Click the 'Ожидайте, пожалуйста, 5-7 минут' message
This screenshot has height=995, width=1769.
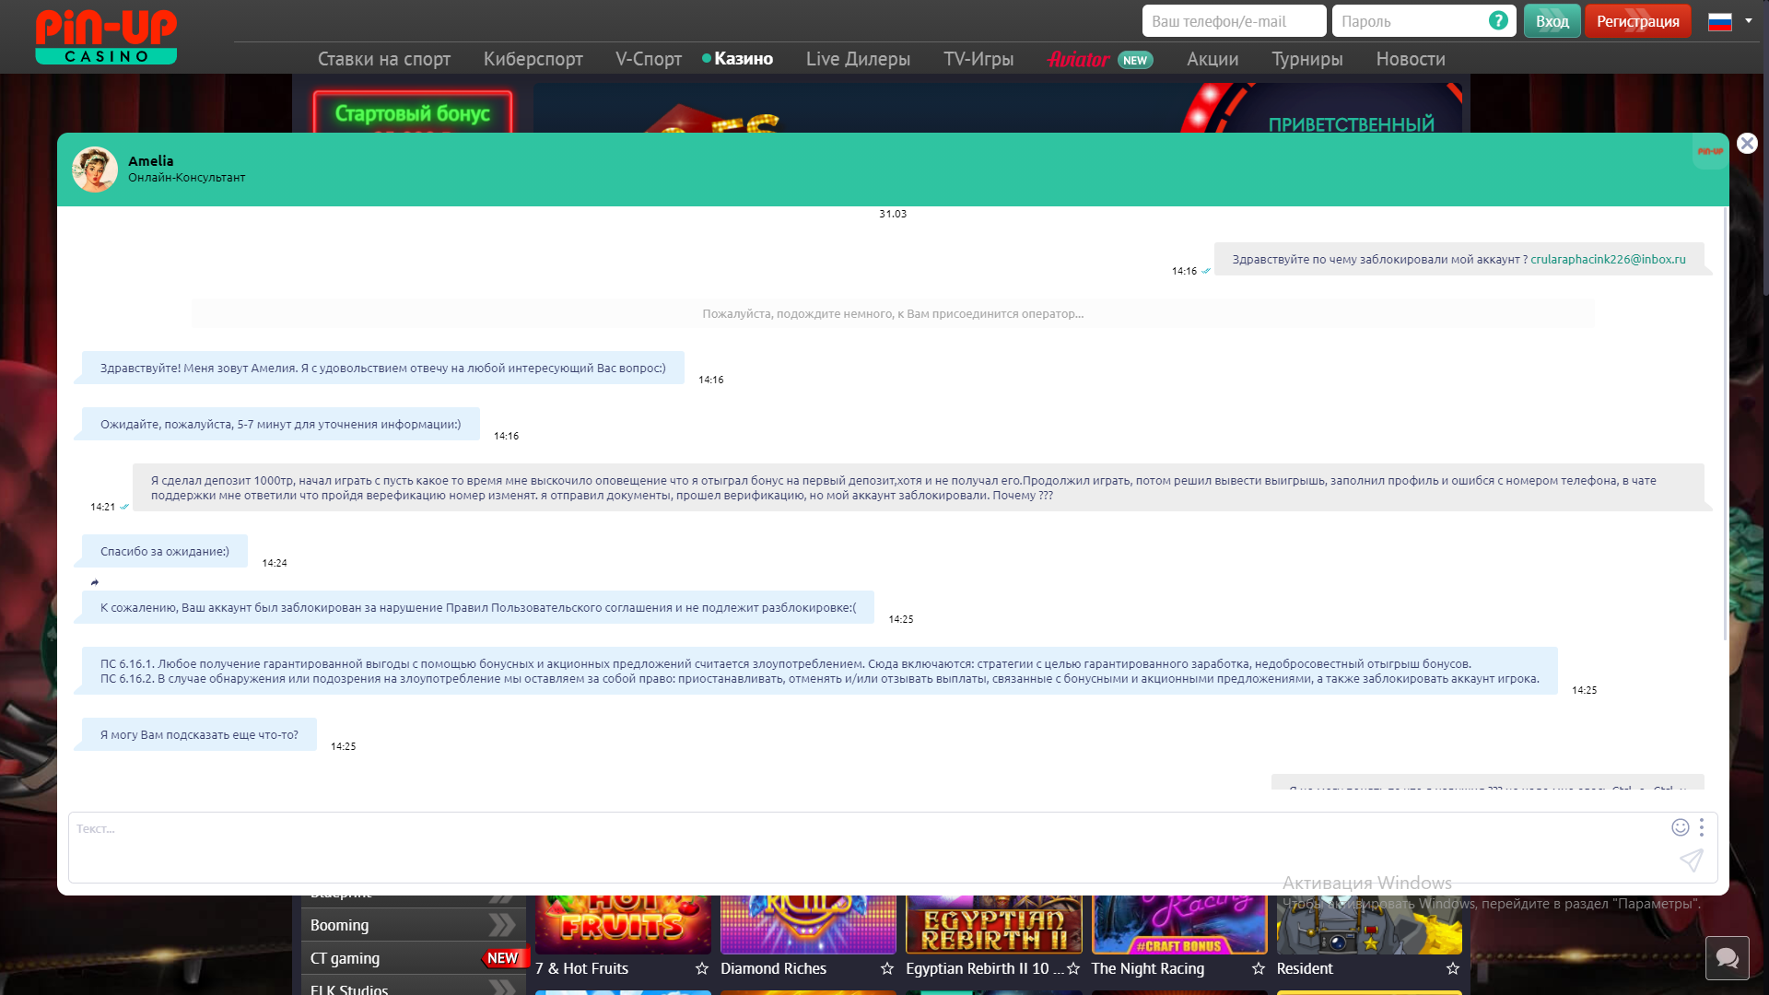pos(281,424)
